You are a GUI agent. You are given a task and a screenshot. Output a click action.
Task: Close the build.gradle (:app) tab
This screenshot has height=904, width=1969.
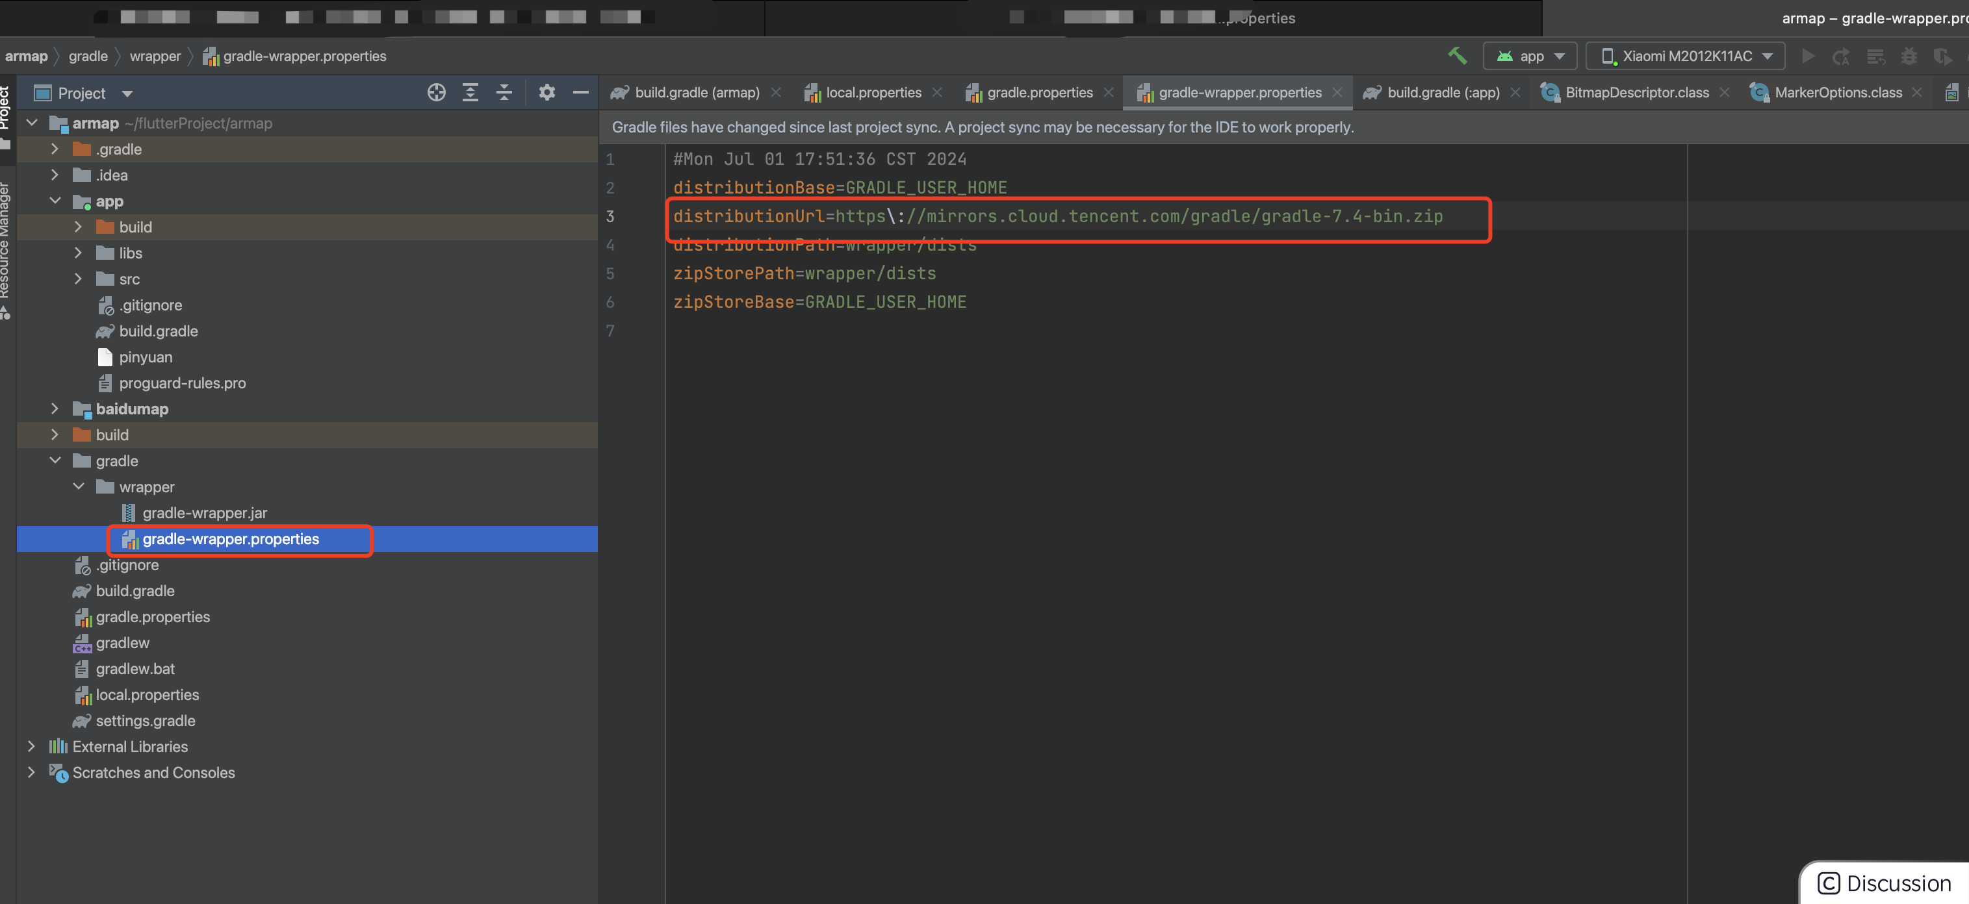click(1515, 92)
